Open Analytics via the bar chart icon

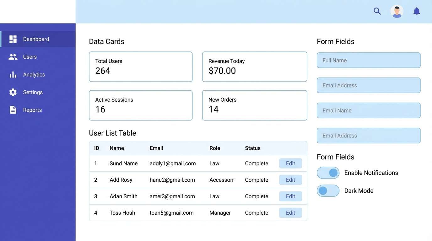point(13,74)
